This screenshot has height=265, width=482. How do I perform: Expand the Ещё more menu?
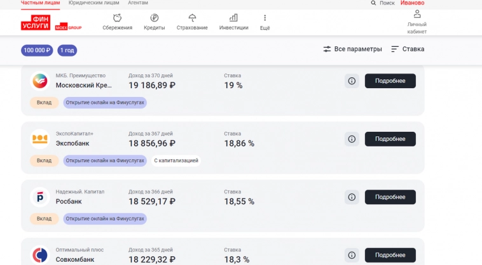coord(265,22)
